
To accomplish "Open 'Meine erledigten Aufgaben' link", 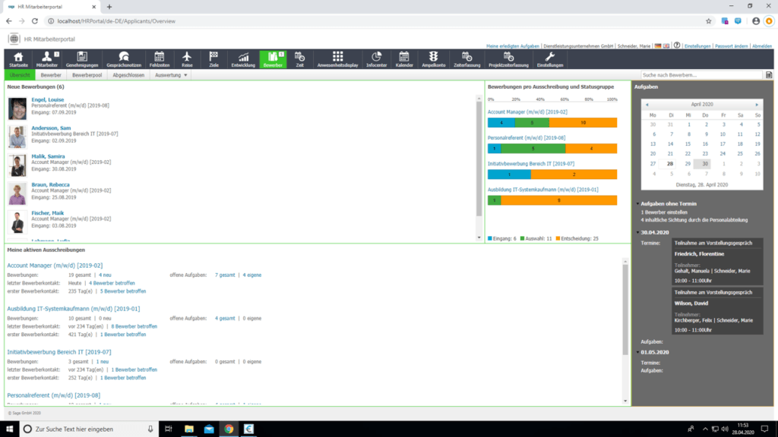I will 513,46.
